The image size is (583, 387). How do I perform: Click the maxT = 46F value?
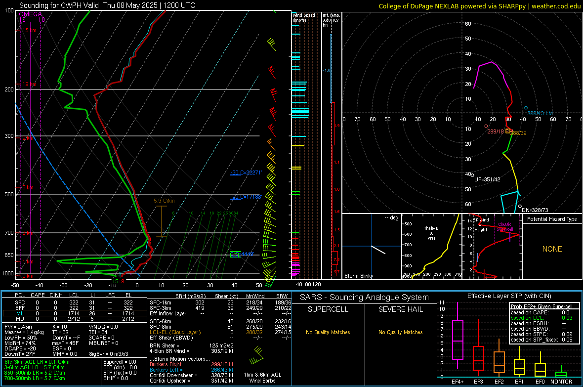coord(65,343)
